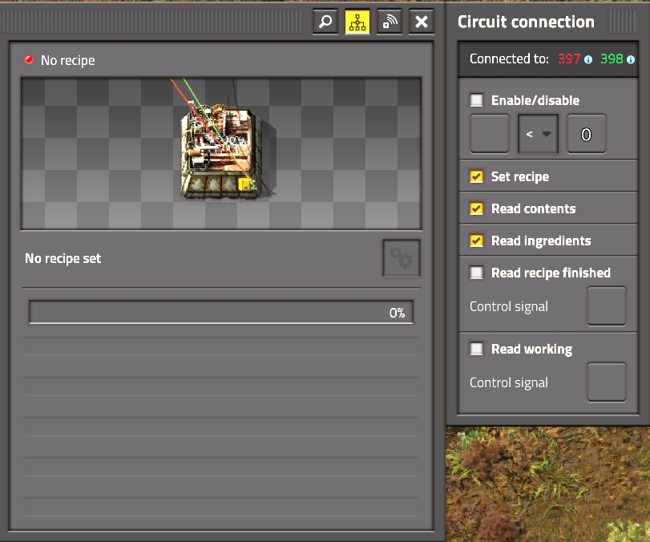
Task: Click the red network 397 info icon
Action: [x=588, y=59]
